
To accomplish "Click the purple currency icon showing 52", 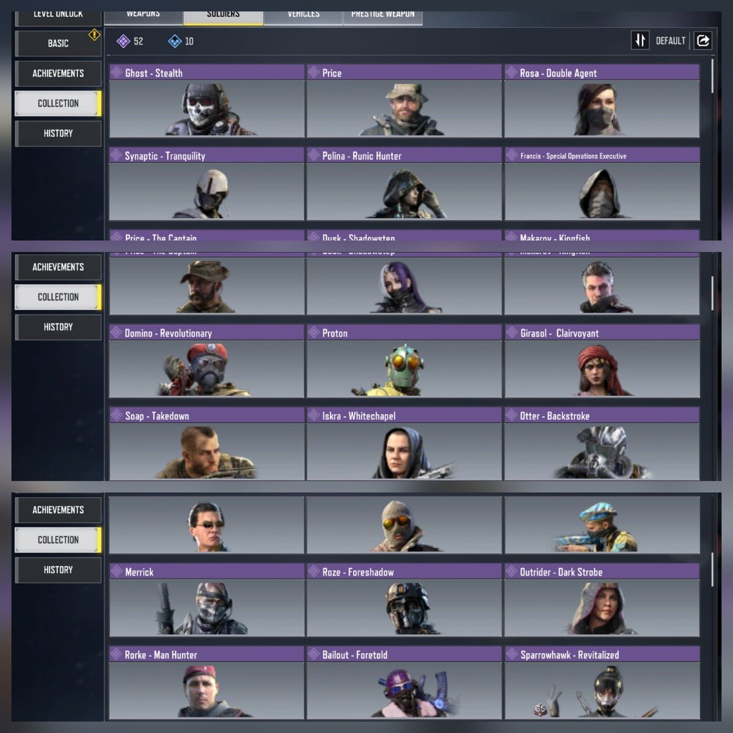I will pyautogui.click(x=123, y=41).
